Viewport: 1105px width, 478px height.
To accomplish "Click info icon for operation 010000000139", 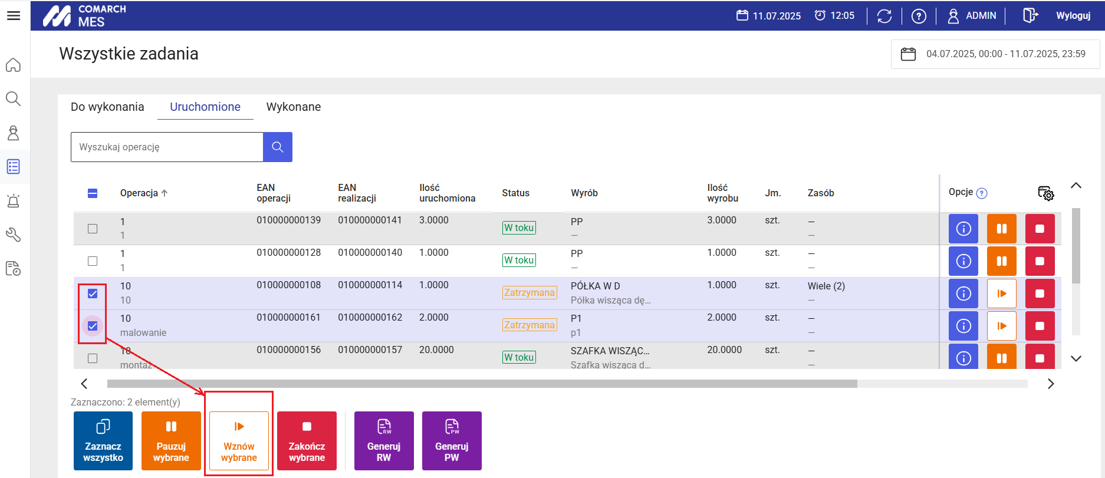I will coord(963,229).
